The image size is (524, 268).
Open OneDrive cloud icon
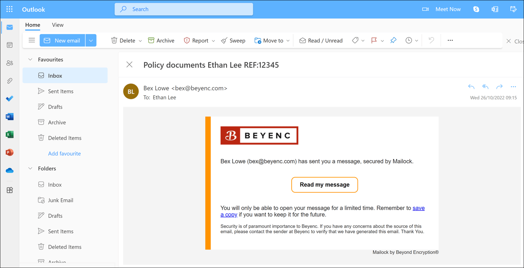tap(10, 170)
